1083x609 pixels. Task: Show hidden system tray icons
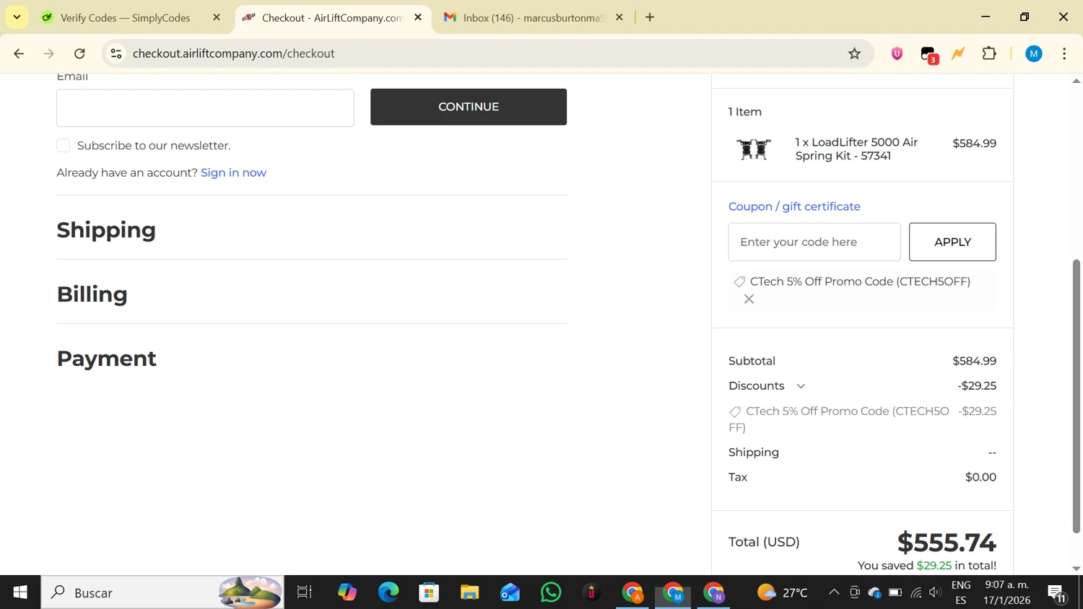click(834, 592)
